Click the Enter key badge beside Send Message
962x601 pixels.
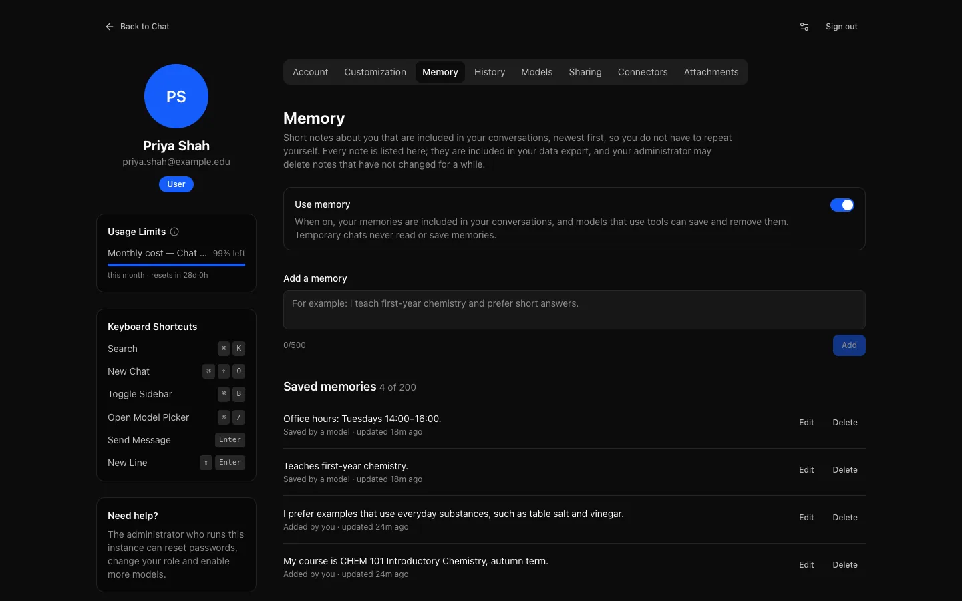pos(230,440)
